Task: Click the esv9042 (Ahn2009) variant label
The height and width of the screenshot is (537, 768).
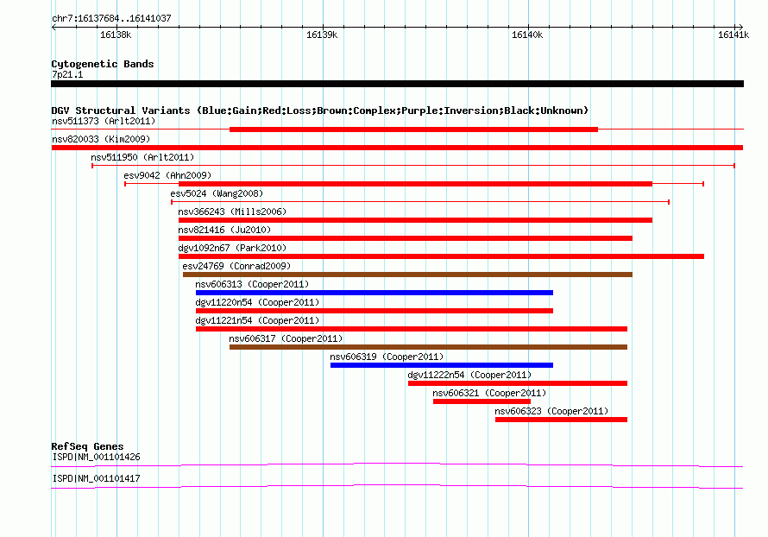Action: pyautogui.click(x=167, y=175)
